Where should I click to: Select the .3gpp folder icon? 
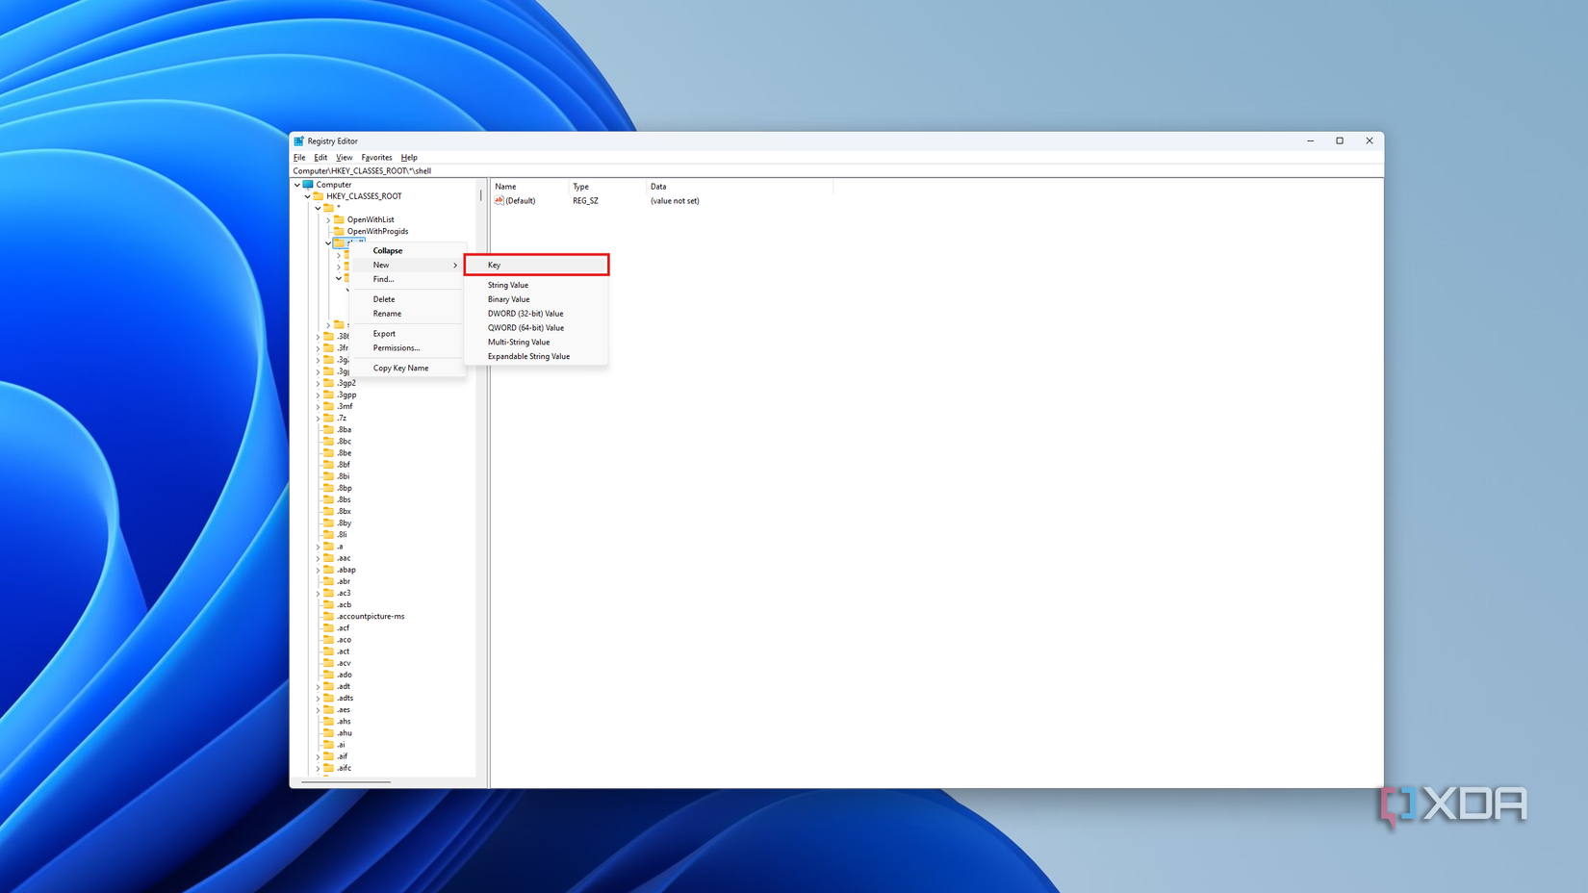click(331, 395)
